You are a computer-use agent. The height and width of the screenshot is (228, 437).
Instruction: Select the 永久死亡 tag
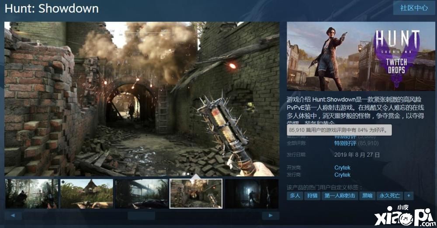[x=390, y=196]
